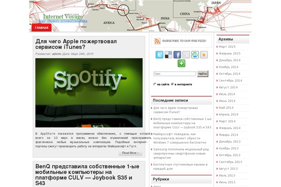The width and height of the screenshot is (281, 187).
Task: Click the "Дата: Март 24th, 2015" post date
Action: tap(78, 54)
